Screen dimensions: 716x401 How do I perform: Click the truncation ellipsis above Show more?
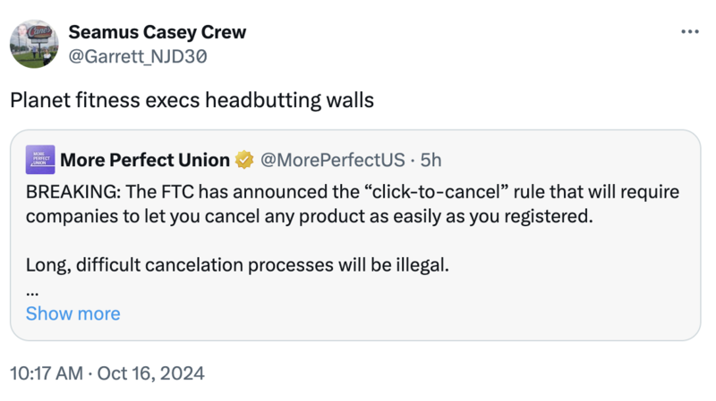[x=32, y=290]
